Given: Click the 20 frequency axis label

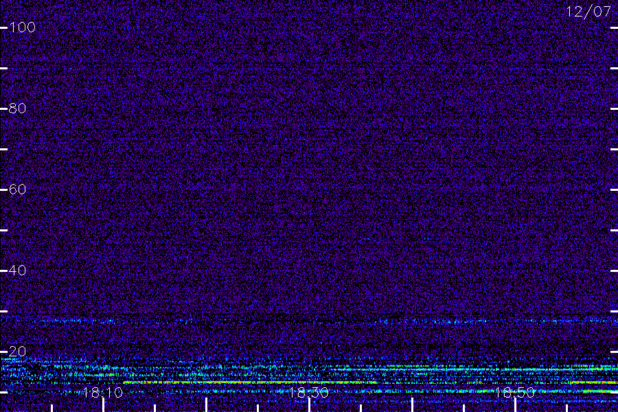Looking at the screenshot, I should [17, 352].
